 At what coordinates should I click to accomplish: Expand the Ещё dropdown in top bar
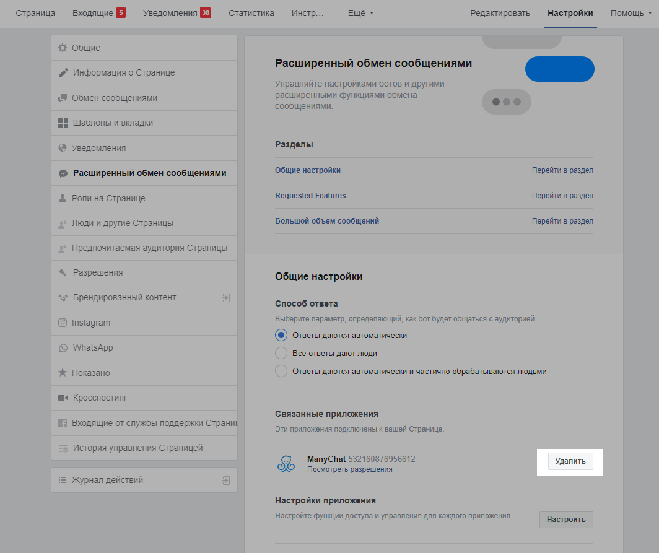tap(360, 13)
